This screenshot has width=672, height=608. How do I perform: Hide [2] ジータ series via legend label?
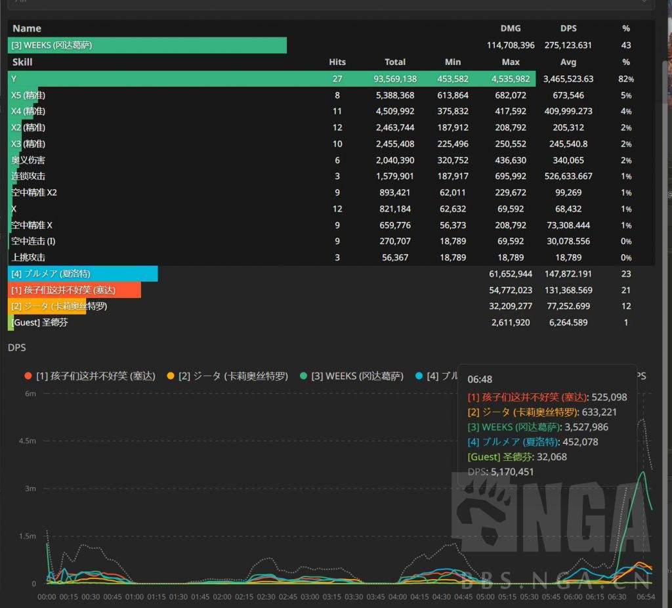click(x=233, y=376)
